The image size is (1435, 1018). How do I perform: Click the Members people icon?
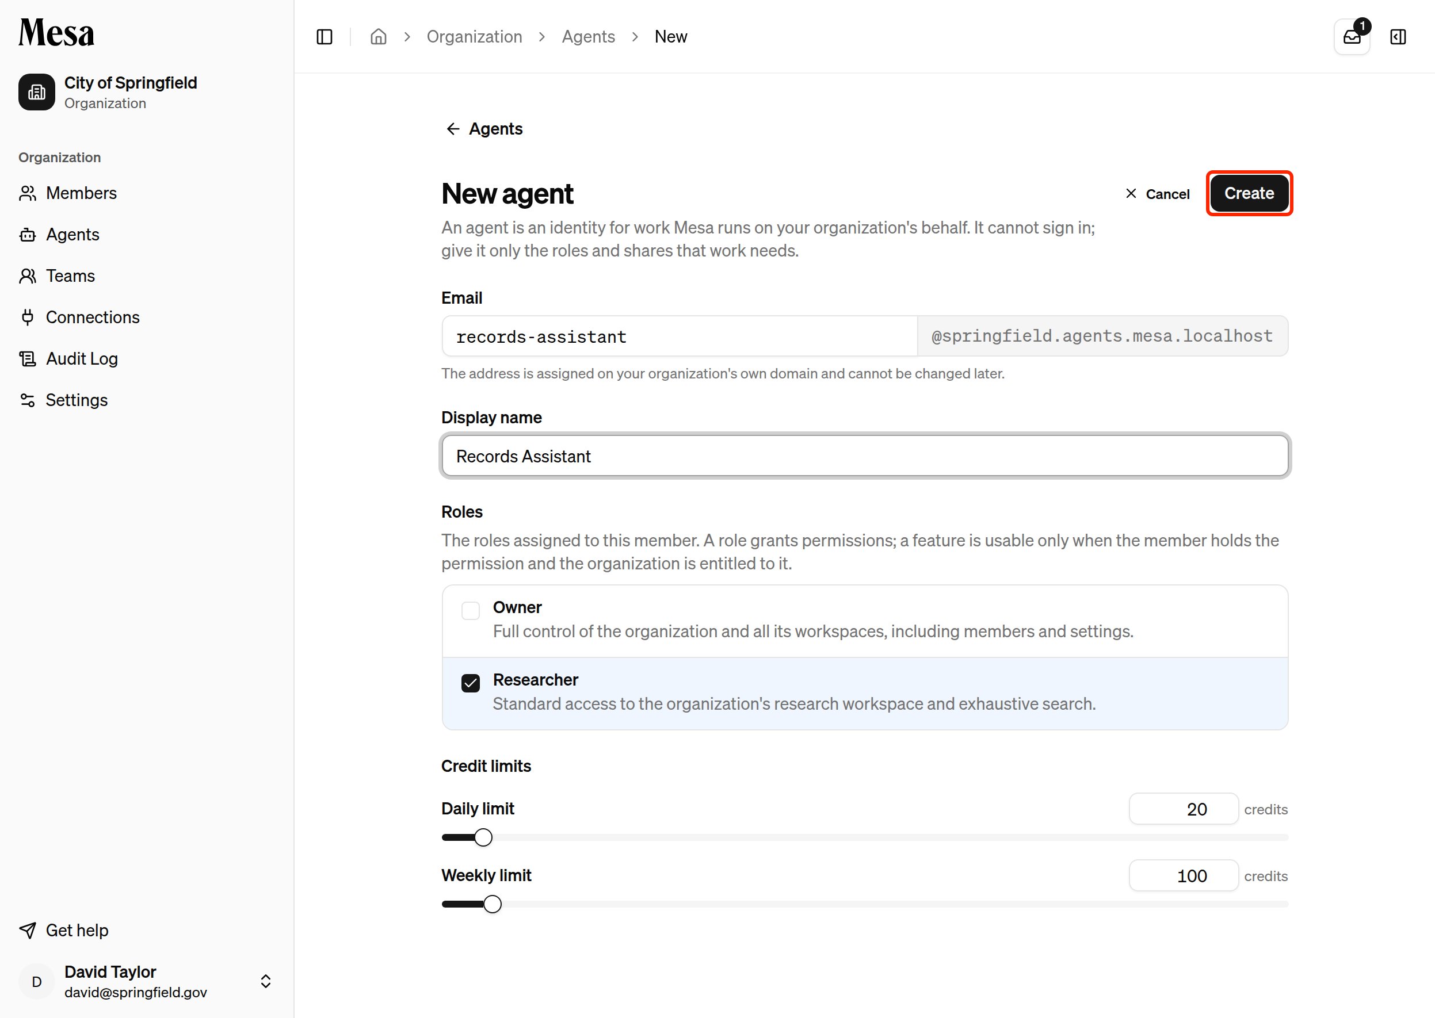28,193
